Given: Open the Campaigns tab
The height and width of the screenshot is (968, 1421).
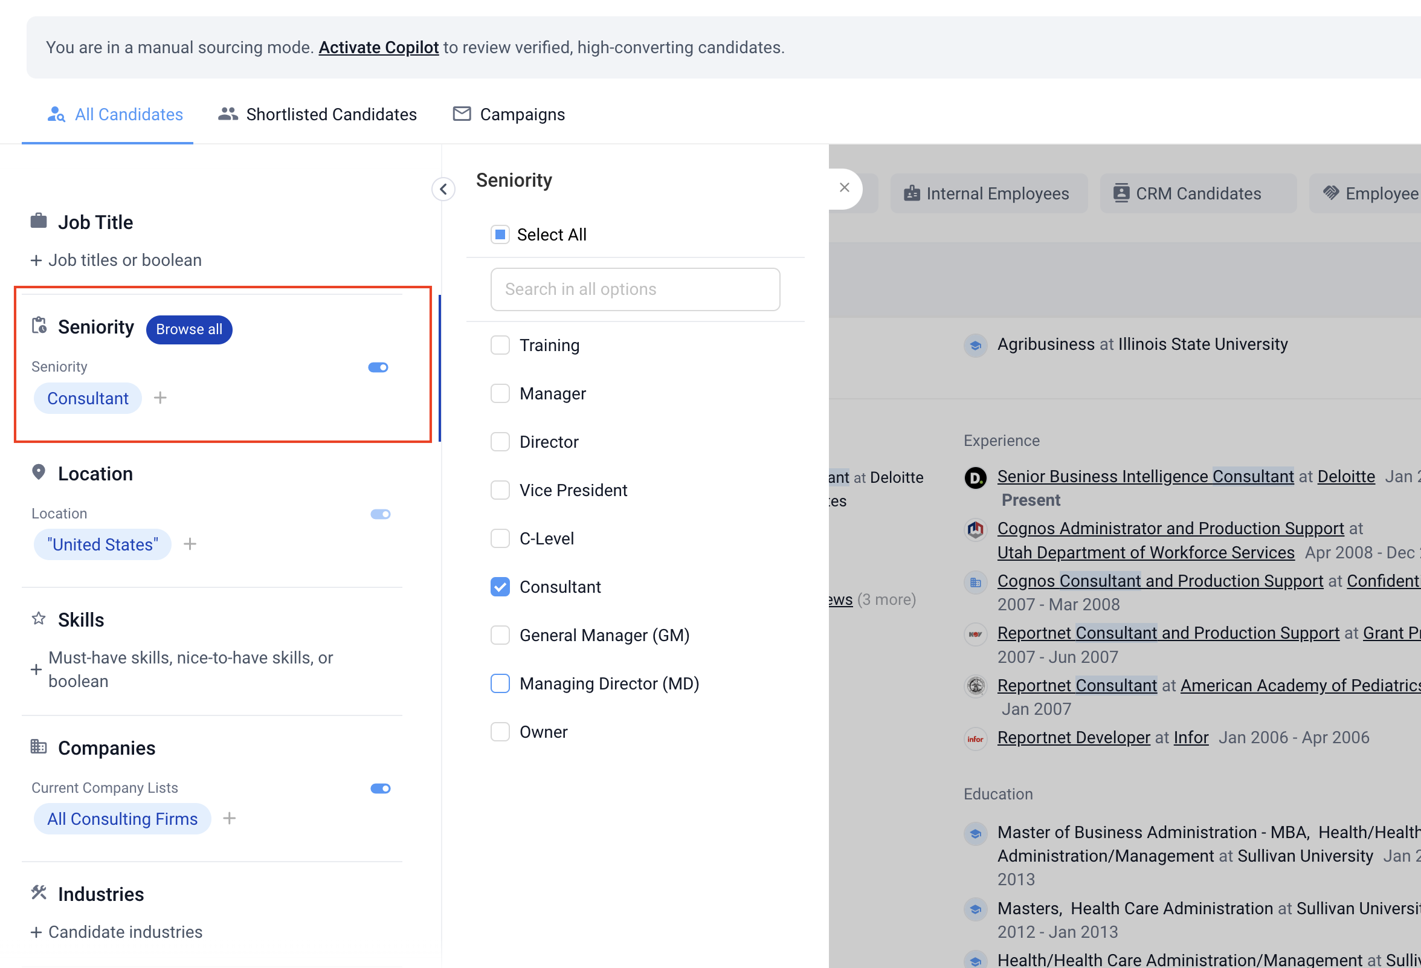Looking at the screenshot, I should (x=509, y=114).
